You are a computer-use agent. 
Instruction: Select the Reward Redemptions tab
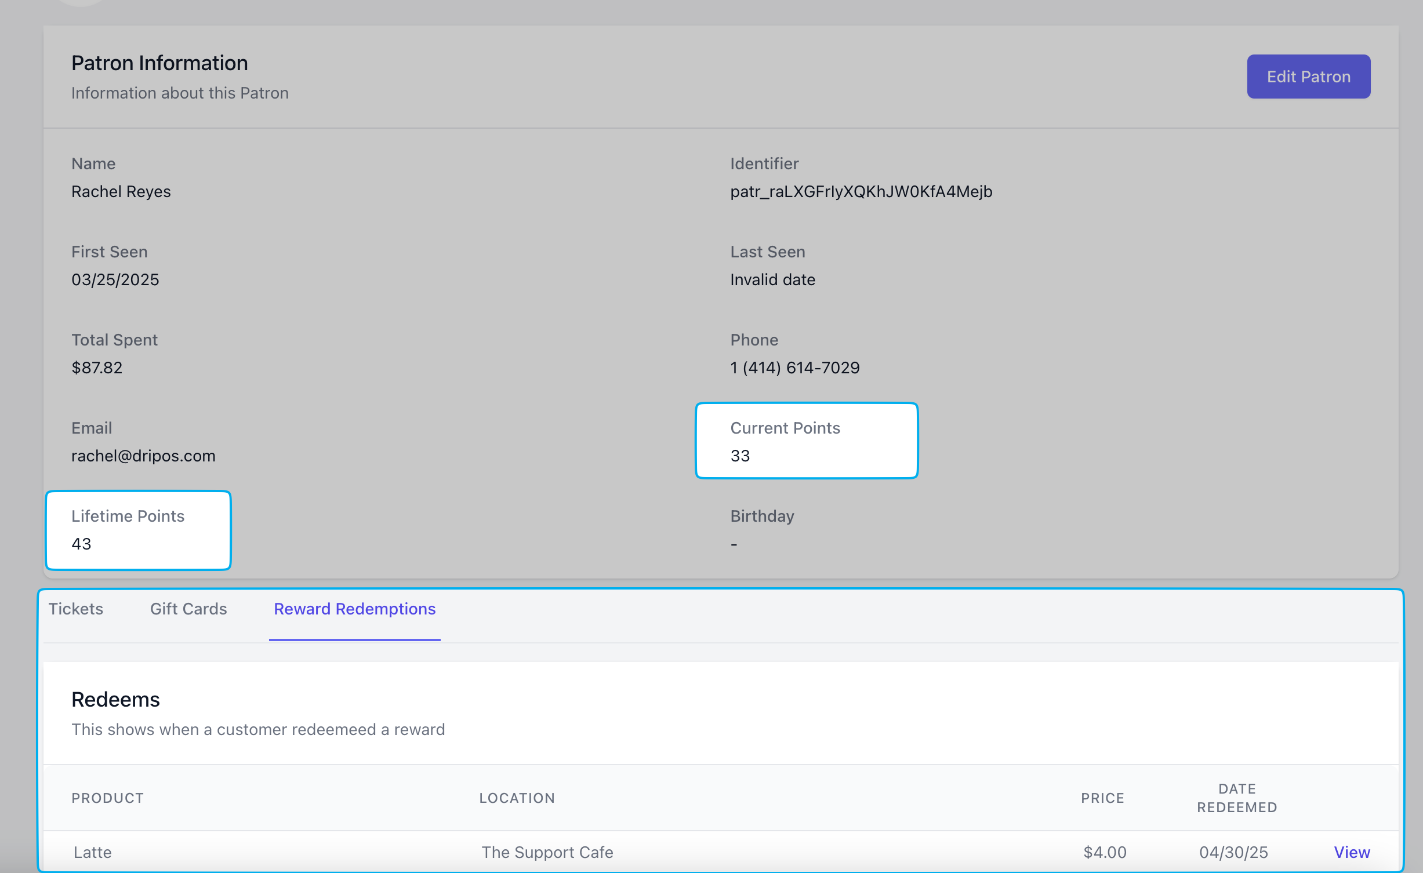click(x=354, y=609)
